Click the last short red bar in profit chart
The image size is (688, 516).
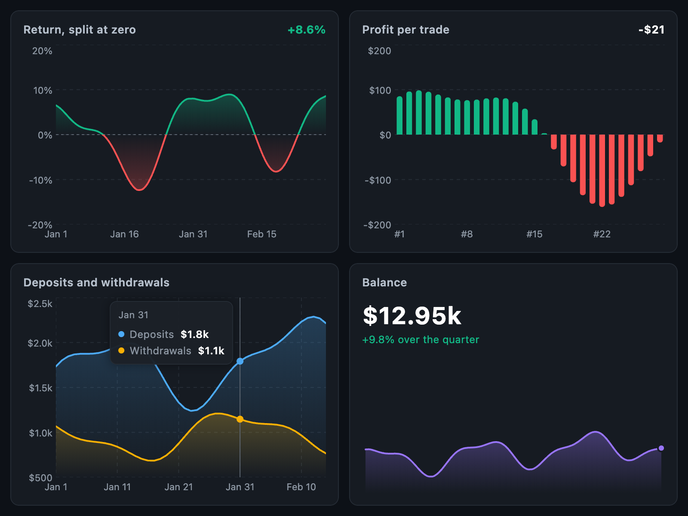pos(660,138)
